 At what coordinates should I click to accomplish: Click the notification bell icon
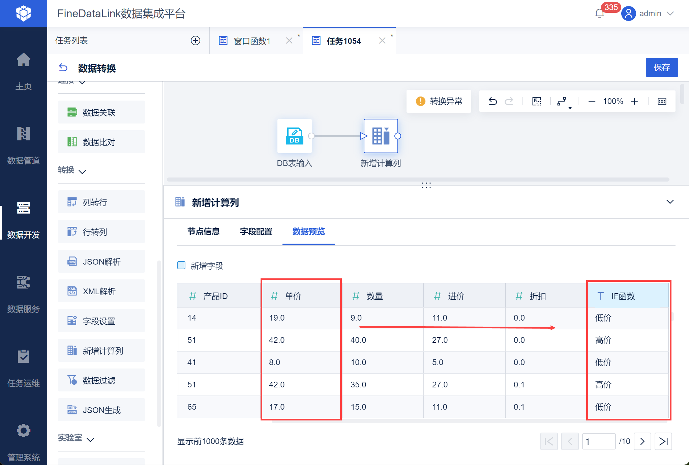coord(599,13)
